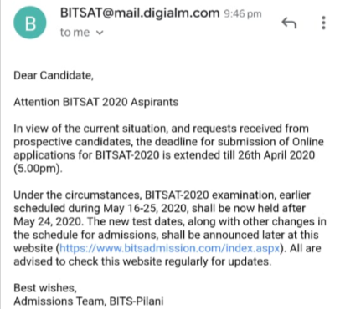Screen dimensions: 340x309
Task: Select the 'Dear Candidate,' greeting line
Action: (54, 75)
